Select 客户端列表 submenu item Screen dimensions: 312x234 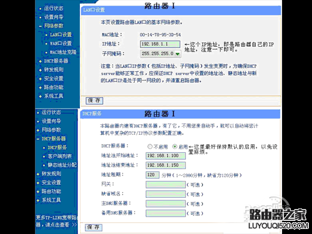[59, 156]
